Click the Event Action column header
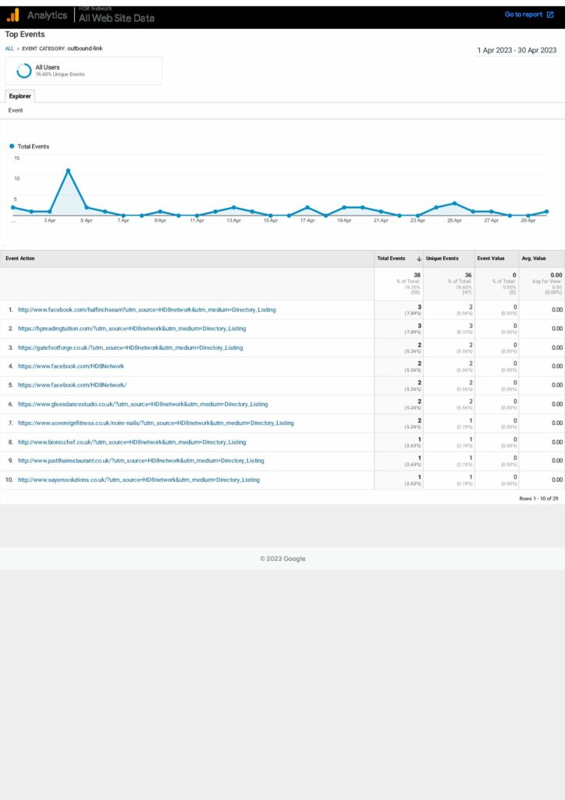Image resolution: width=565 pixels, height=800 pixels. [20, 259]
